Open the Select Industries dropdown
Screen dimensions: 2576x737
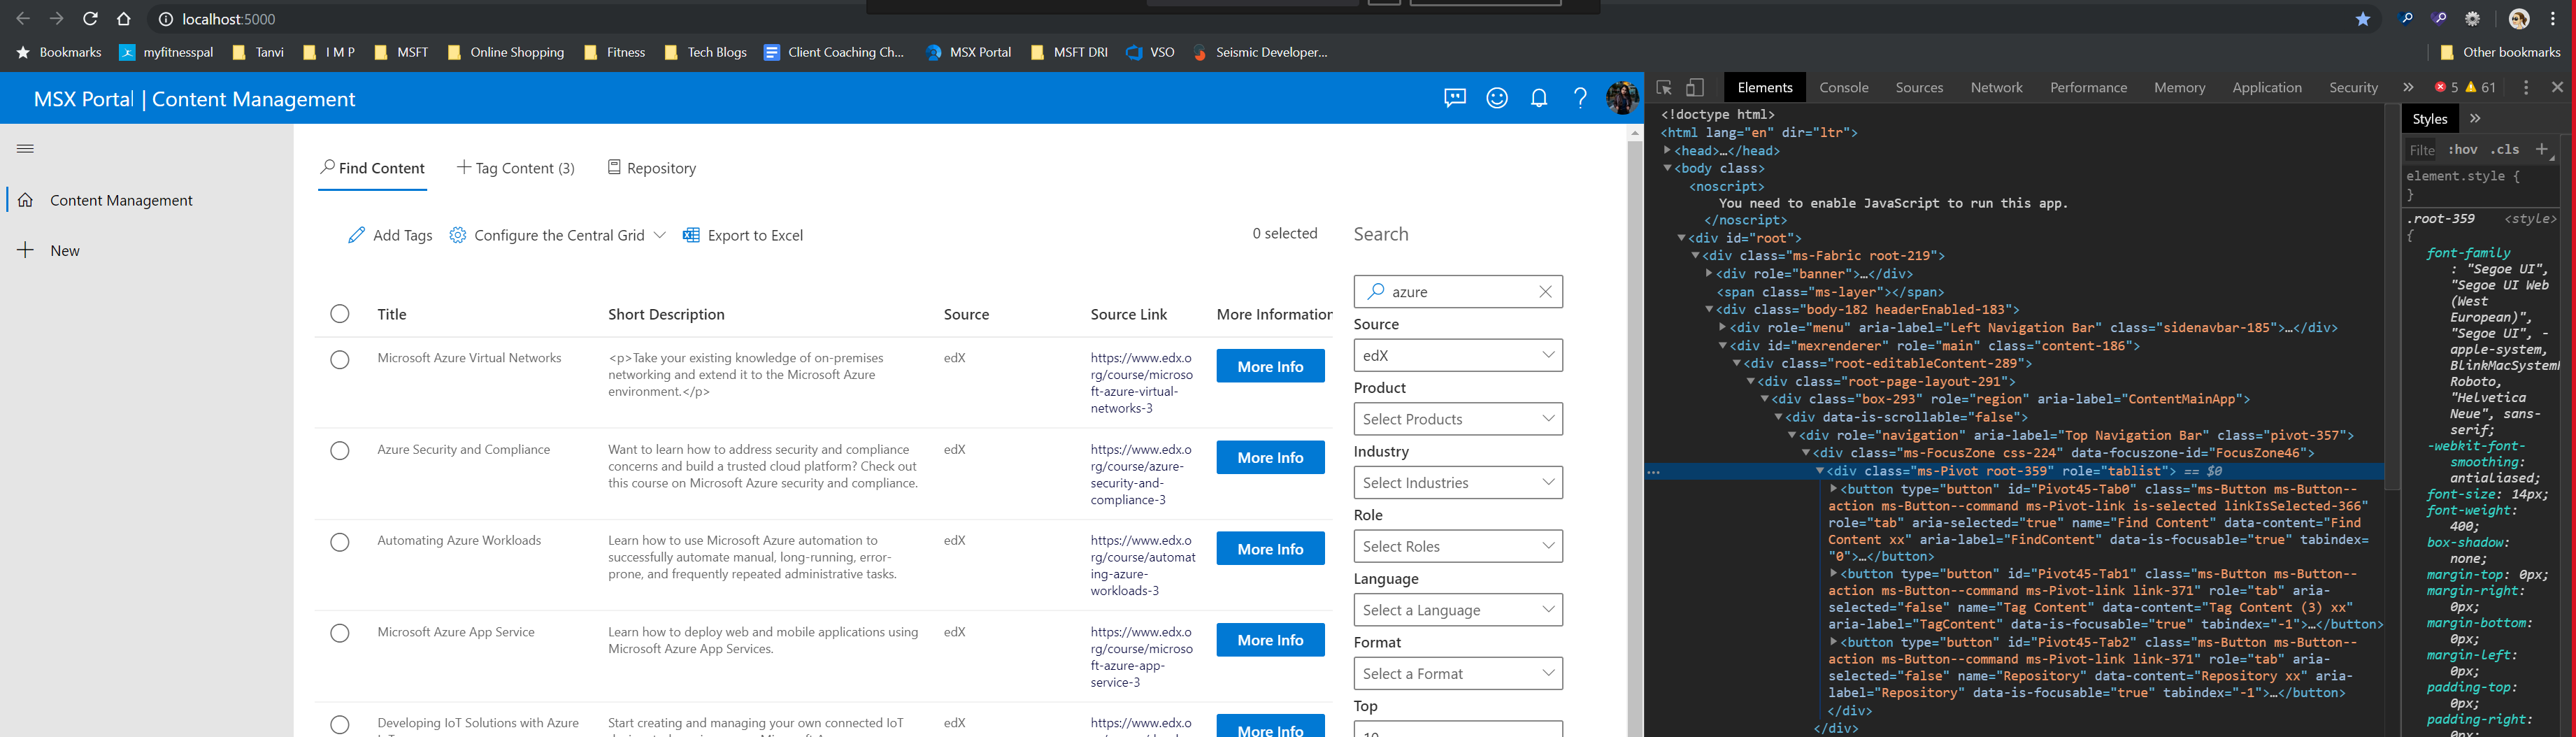1458,482
